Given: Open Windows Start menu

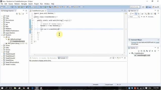Looking at the screenshot, I should point(2,88).
